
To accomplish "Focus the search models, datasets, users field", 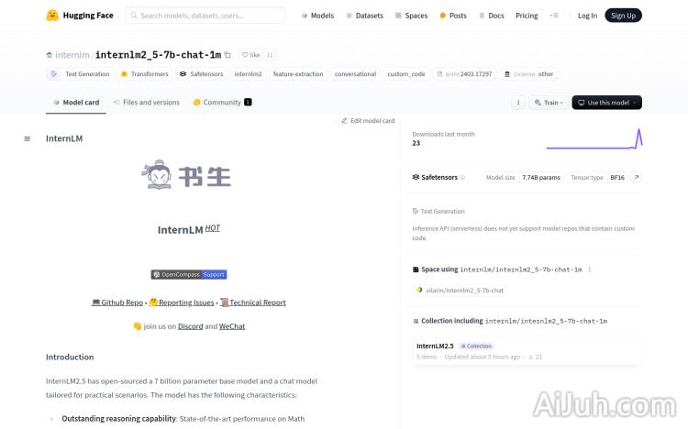I will click(205, 16).
